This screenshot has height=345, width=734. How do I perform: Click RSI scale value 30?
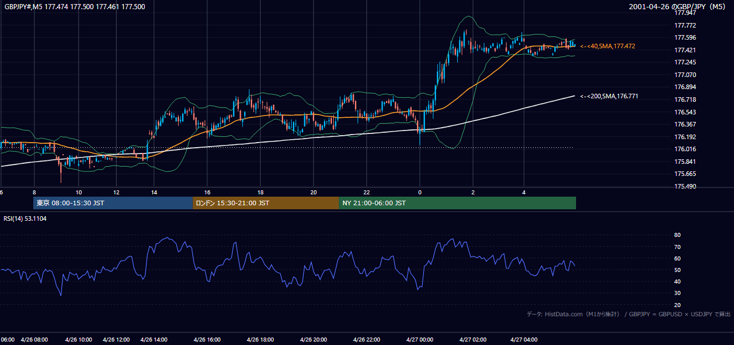tap(677, 293)
